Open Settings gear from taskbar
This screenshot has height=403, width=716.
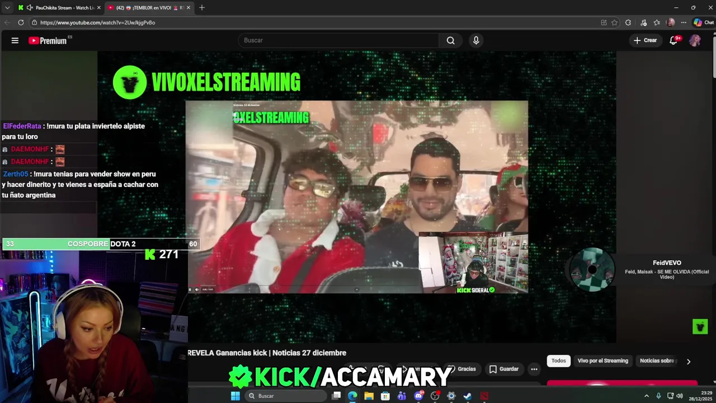451,396
